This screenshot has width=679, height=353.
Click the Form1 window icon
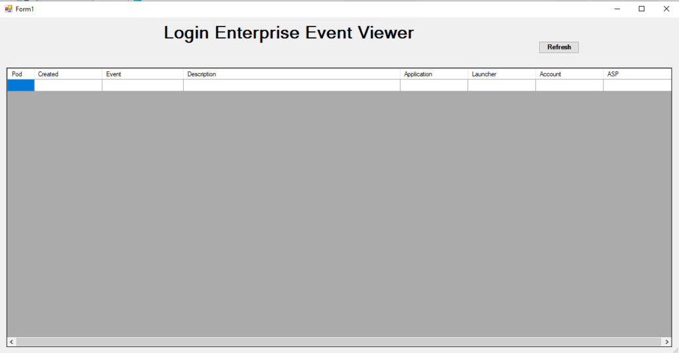pos(8,9)
